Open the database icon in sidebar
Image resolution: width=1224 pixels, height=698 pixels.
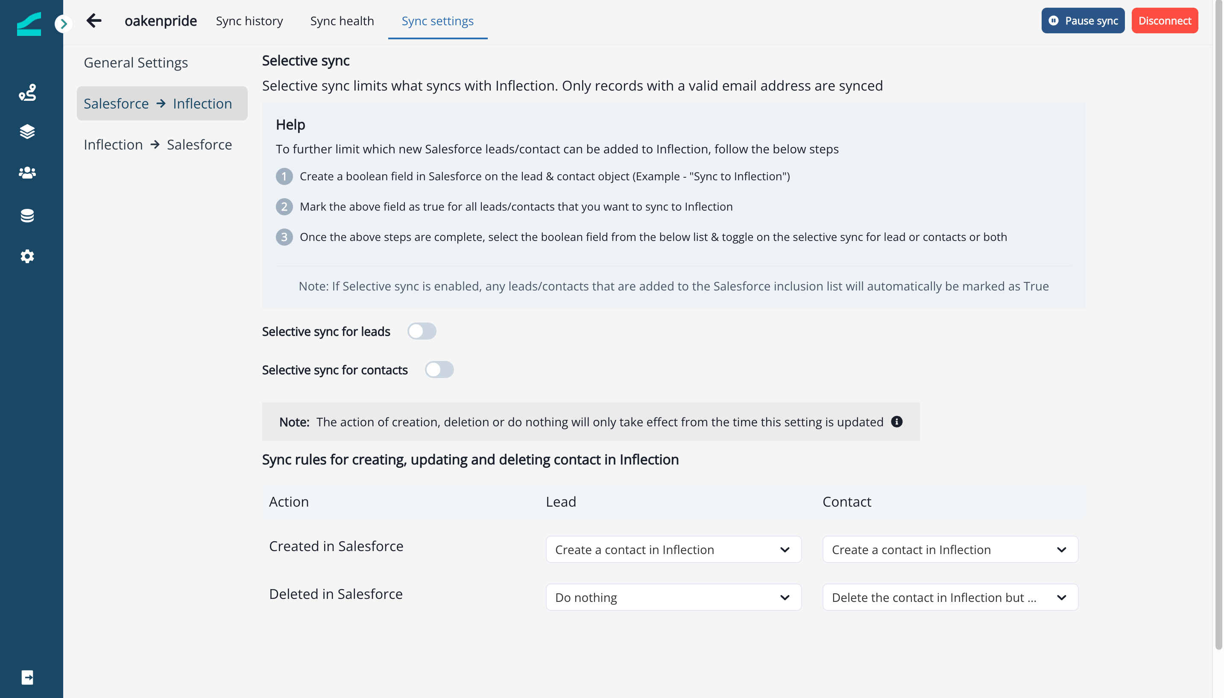(x=27, y=216)
